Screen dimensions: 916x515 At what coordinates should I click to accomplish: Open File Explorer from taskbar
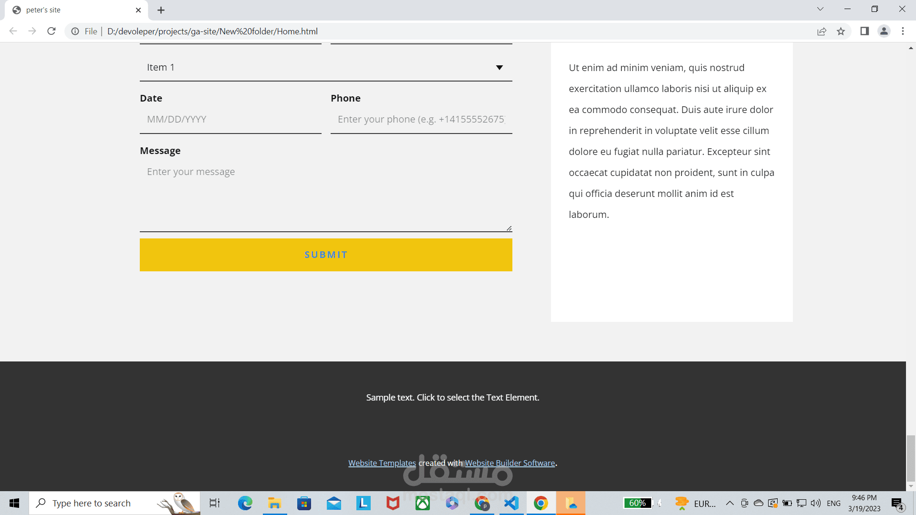point(274,503)
